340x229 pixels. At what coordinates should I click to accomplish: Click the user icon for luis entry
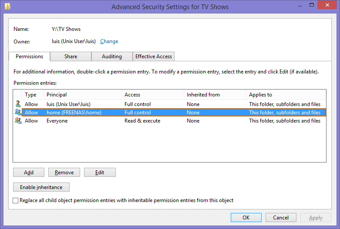18,104
